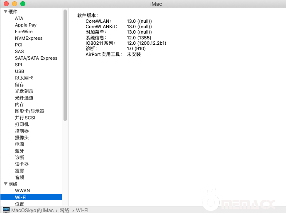Viewport: 286px width, 213px height.
Task: Click the AirPort 实用工具 label
Action: 104,54
